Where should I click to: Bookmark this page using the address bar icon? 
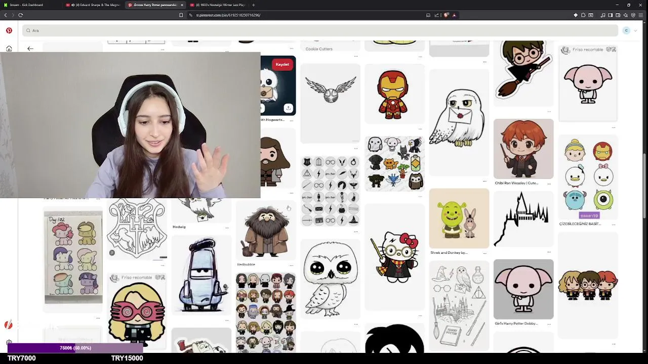181,15
